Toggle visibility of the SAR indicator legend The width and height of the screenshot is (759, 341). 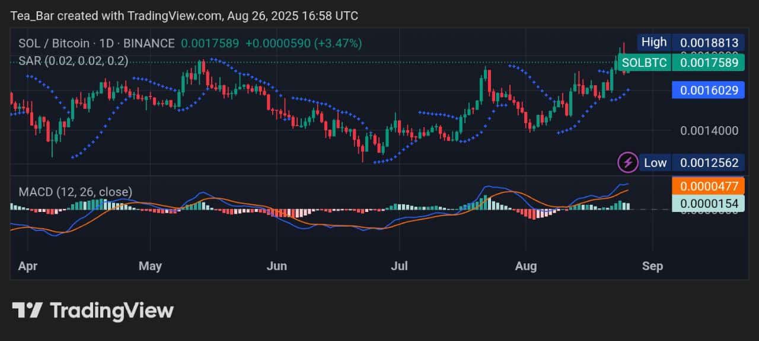click(73, 60)
